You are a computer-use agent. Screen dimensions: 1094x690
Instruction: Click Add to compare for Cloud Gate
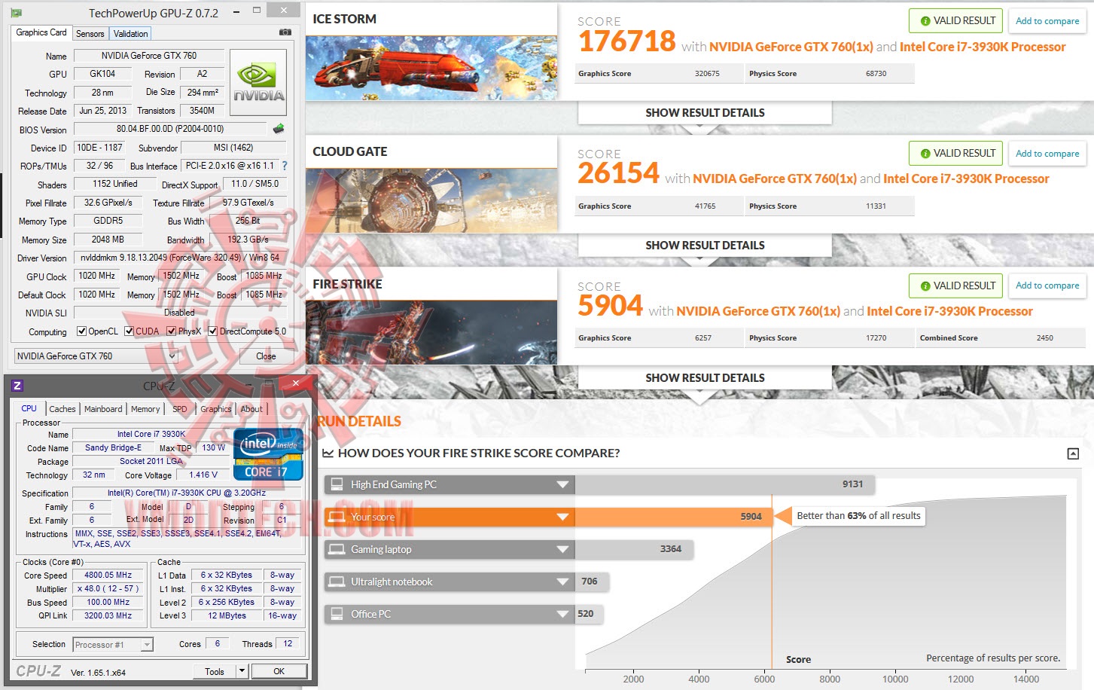pos(1047,154)
